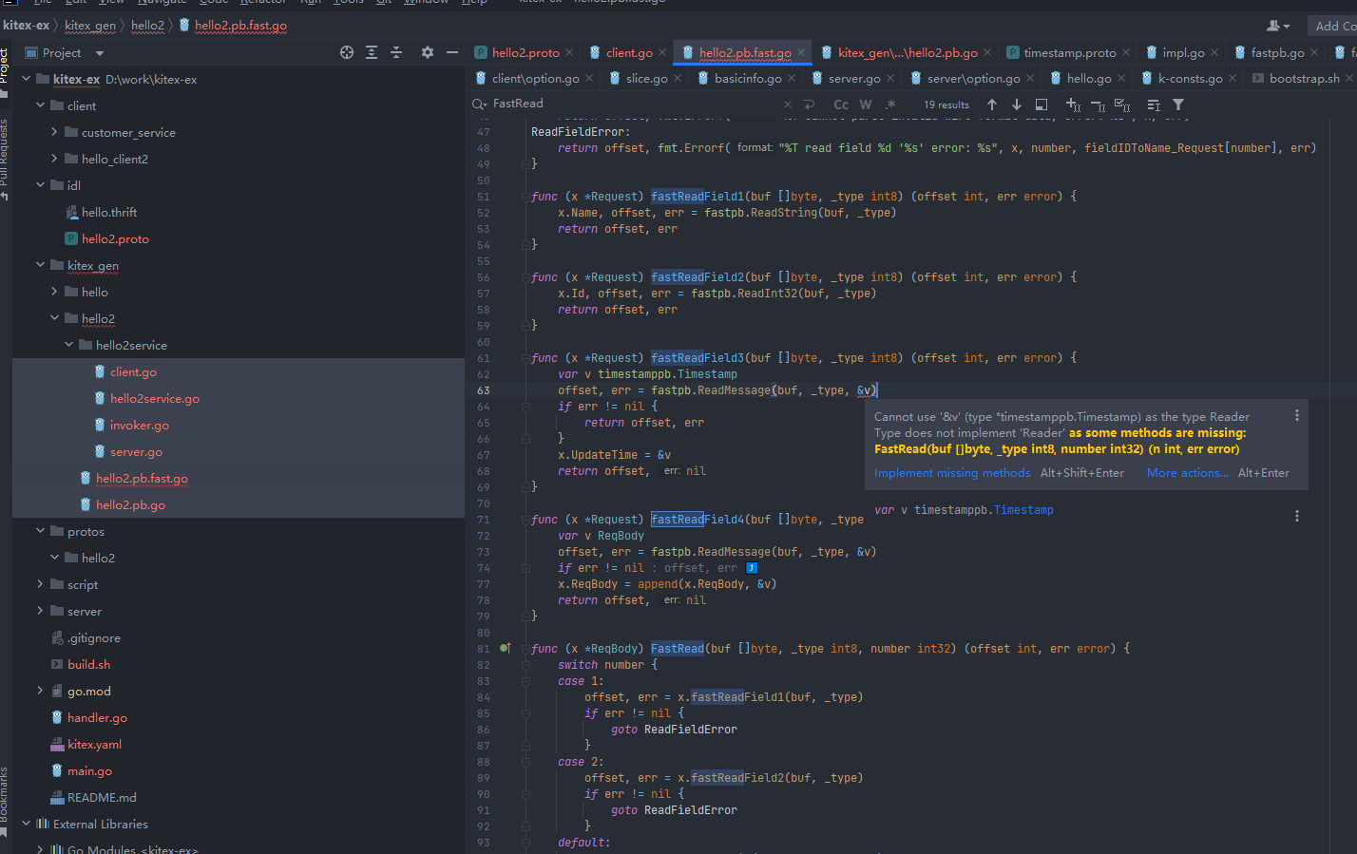Hide the Project tool window

pos(452,53)
